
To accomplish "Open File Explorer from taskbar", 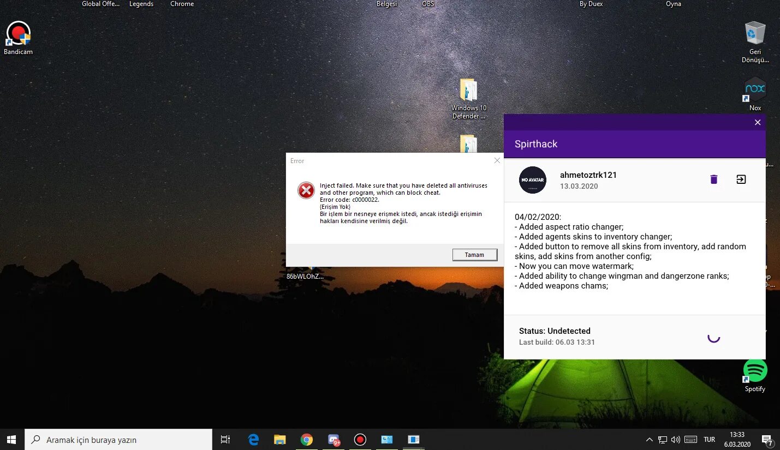I will point(280,440).
